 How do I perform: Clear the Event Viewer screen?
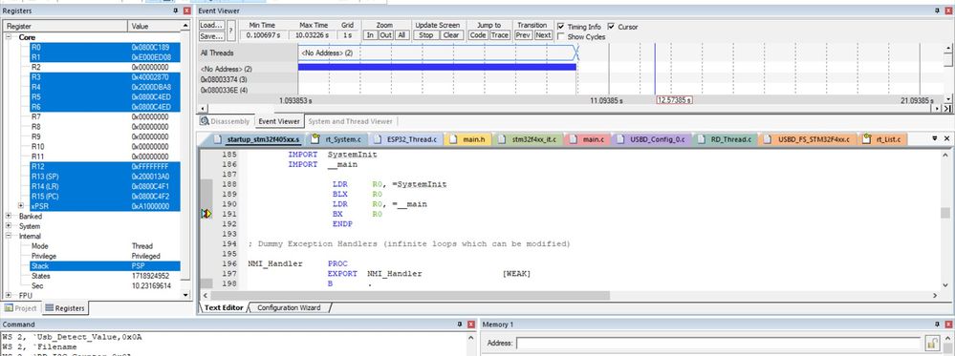[451, 35]
